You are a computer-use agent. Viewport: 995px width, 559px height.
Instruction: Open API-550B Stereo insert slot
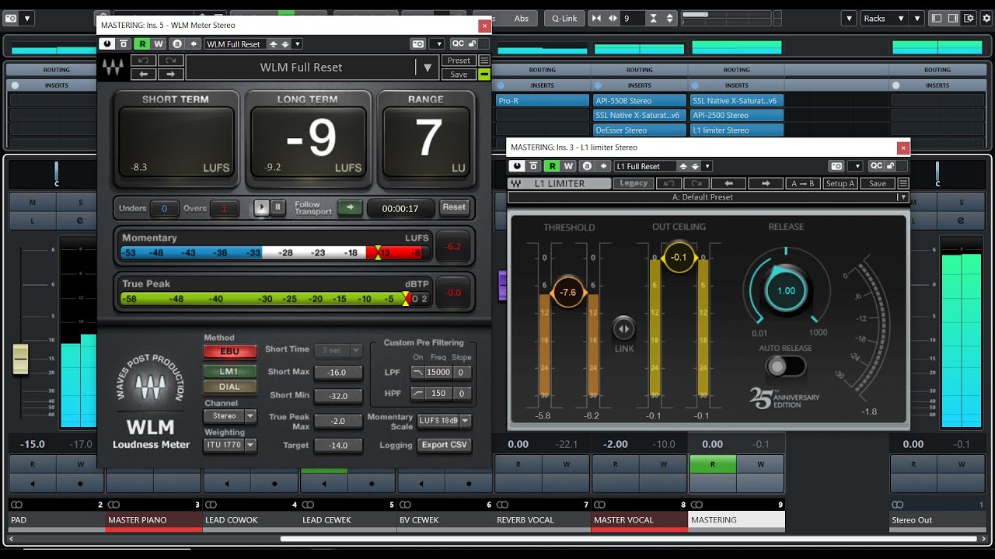point(640,101)
